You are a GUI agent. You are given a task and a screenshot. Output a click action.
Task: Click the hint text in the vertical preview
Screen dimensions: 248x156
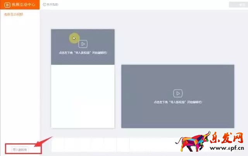[83, 53]
